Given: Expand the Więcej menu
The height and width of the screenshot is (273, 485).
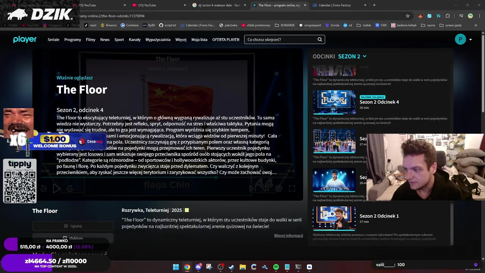Looking at the screenshot, I should [181, 39].
